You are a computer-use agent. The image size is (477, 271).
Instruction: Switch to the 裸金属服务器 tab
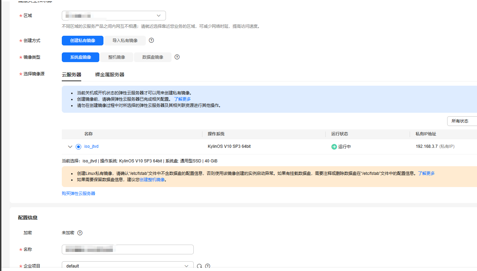[109, 75]
